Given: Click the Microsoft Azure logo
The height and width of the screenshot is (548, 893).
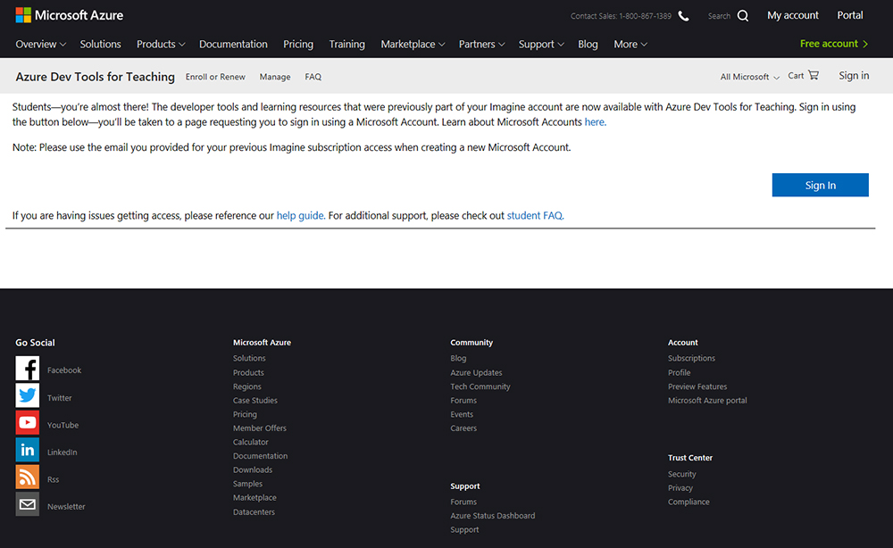Looking at the screenshot, I should click(70, 15).
